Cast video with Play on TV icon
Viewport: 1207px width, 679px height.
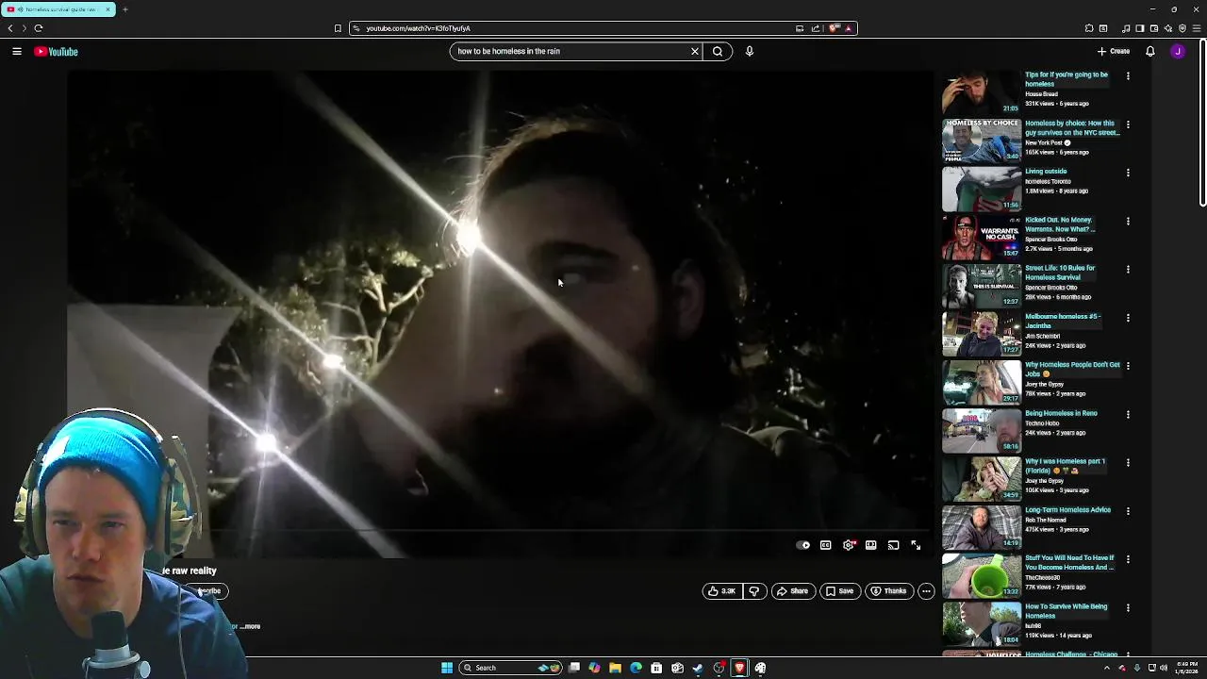tap(893, 545)
